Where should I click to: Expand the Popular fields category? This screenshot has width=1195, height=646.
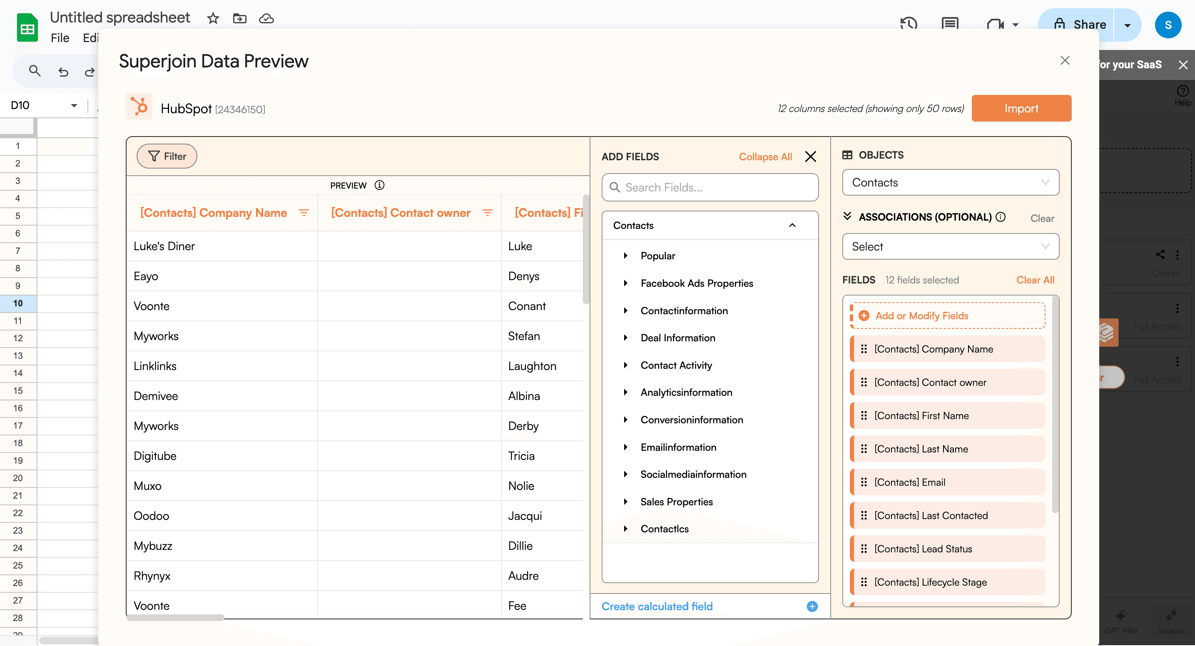[x=625, y=256]
